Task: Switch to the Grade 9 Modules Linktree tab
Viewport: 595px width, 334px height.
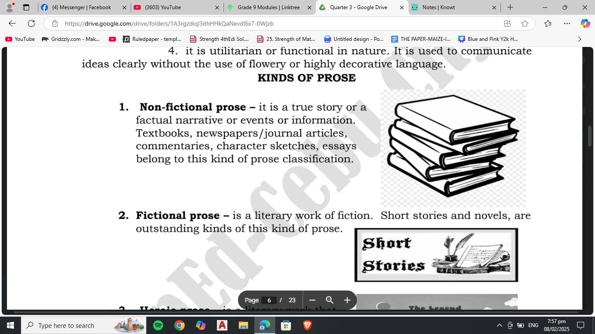Action: (266, 7)
